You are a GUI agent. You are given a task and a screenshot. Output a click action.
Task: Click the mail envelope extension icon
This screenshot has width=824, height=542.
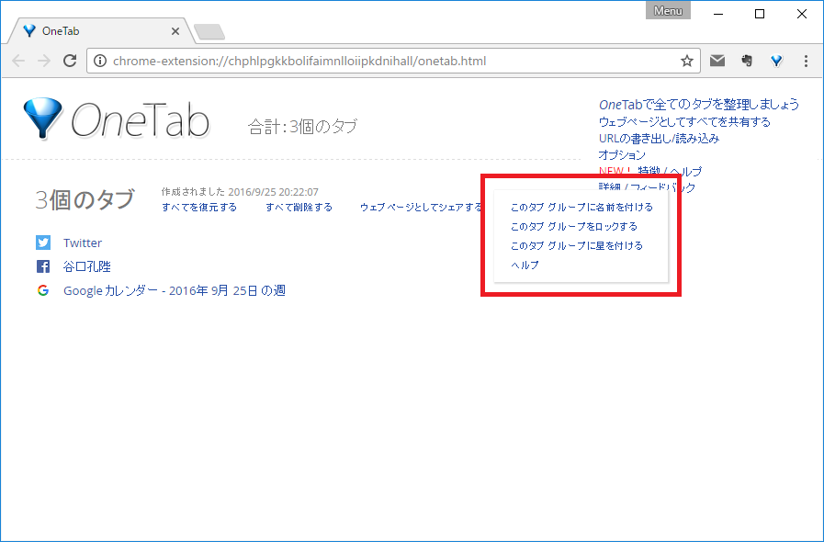point(717,62)
